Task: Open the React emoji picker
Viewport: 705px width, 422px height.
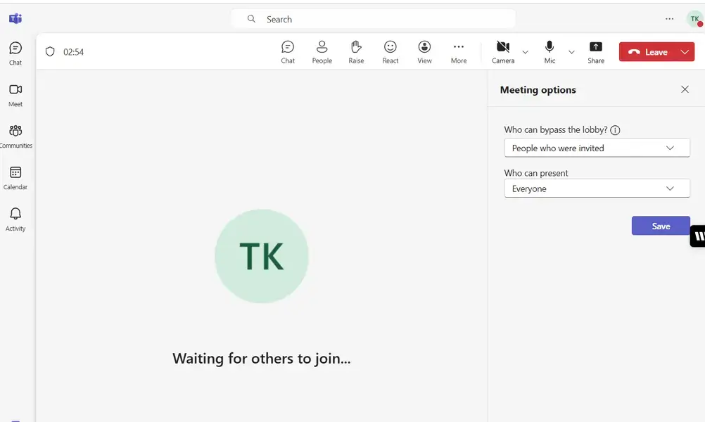Action: click(390, 51)
